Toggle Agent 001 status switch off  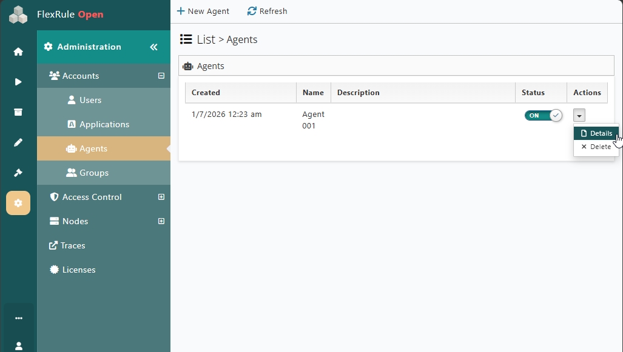(543, 116)
